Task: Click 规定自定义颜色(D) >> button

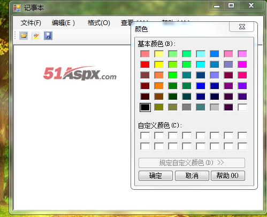Action: coord(192,163)
